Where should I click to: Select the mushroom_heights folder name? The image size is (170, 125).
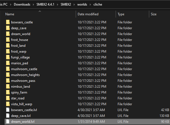(25, 75)
